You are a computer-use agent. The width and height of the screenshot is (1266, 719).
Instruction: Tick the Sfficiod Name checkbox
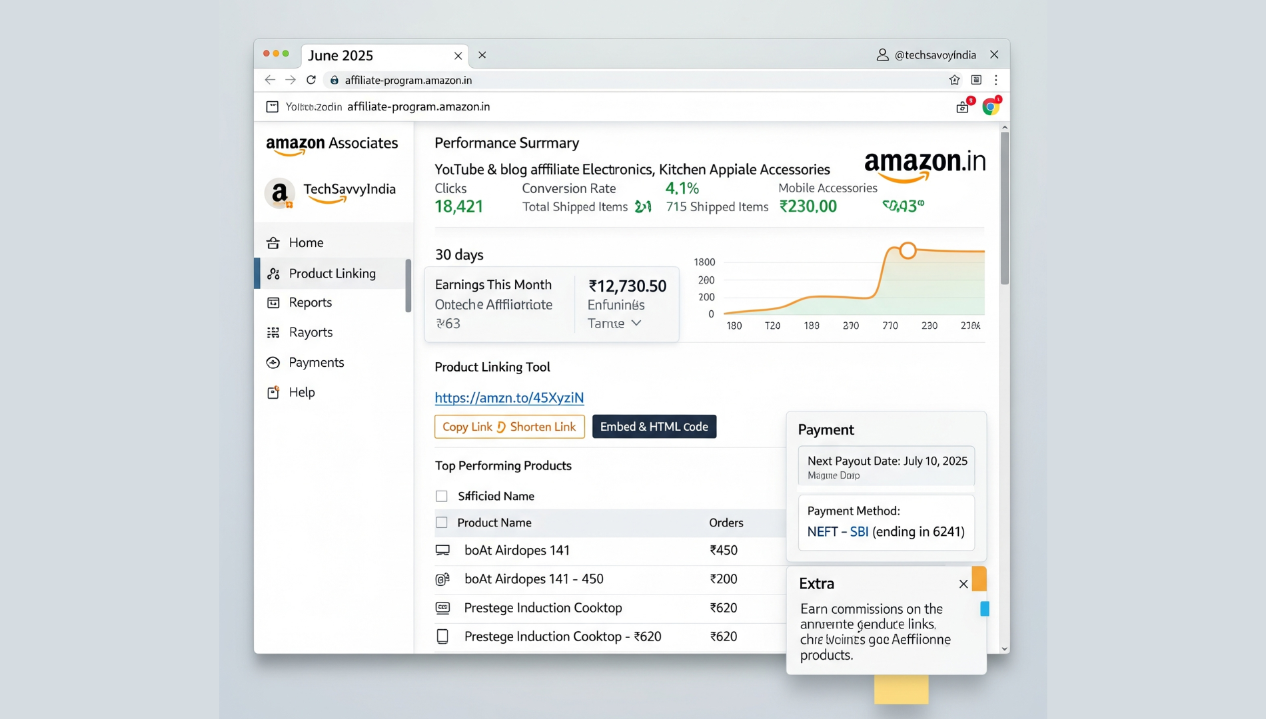441,496
